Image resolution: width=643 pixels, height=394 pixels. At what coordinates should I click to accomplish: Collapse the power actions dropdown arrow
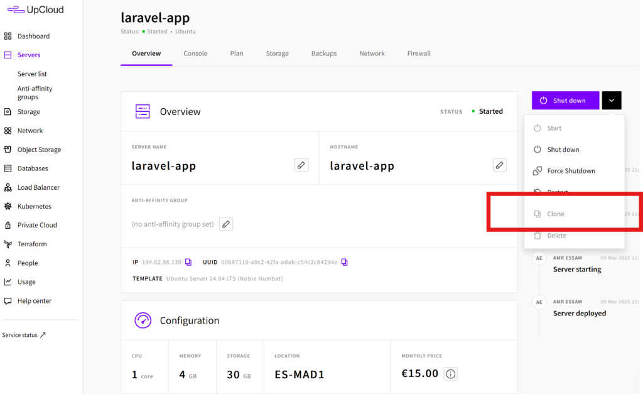pyautogui.click(x=612, y=101)
